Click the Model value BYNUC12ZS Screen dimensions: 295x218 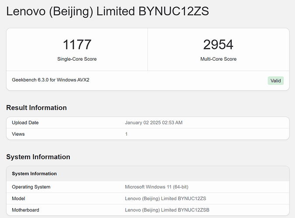point(165,198)
